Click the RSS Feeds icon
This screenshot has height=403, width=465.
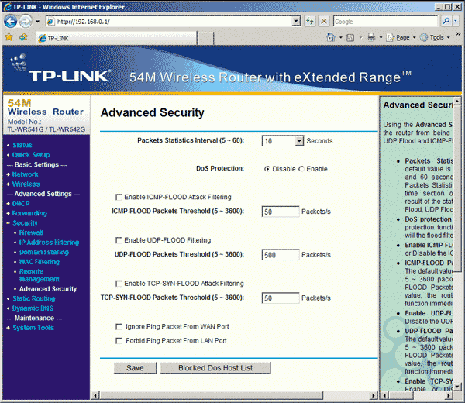pos(350,38)
